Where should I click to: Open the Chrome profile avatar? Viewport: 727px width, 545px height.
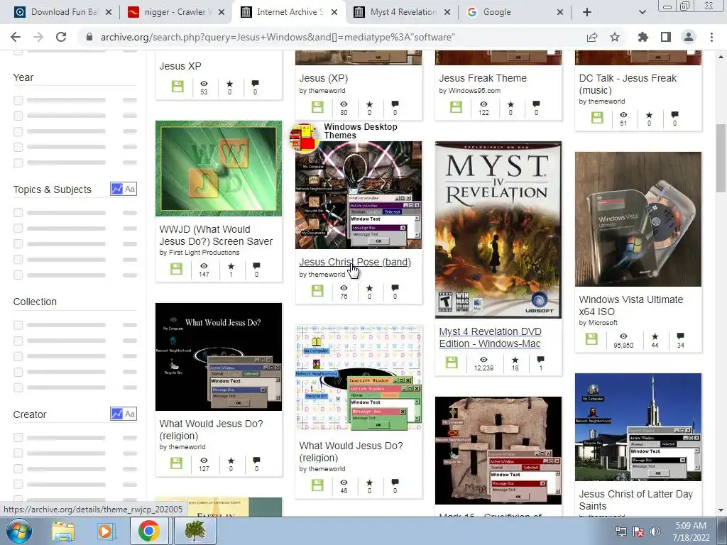[689, 37]
